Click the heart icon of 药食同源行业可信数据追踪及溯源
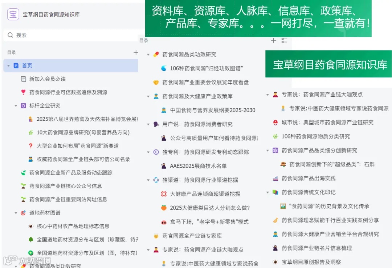Viewport: 392px width, 268px height. [23, 92]
